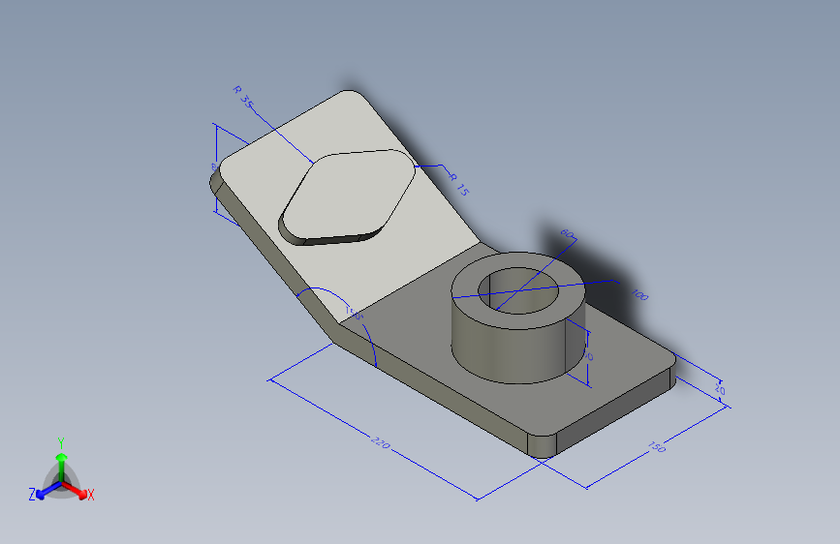840x544 pixels.
Task: Select the cylinder boss height dimension text
Action: pos(589,356)
